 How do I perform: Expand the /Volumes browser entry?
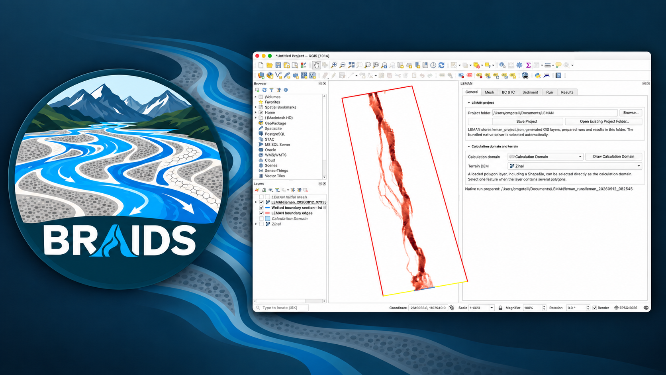tap(256, 97)
